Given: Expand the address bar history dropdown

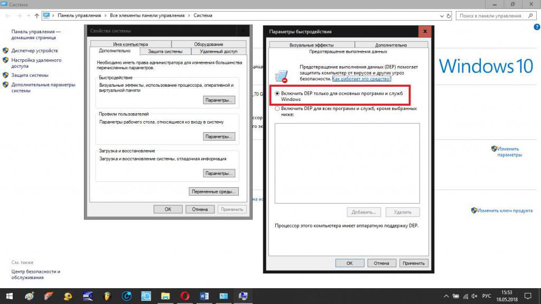Looking at the screenshot, I should [442, 16].
